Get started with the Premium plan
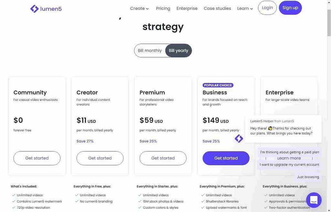The width and height of the screenshot is (331, 212). 163,158
